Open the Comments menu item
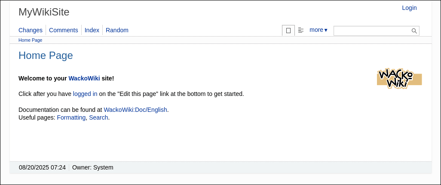Screen dimensions: 441x185 [64, 30]
